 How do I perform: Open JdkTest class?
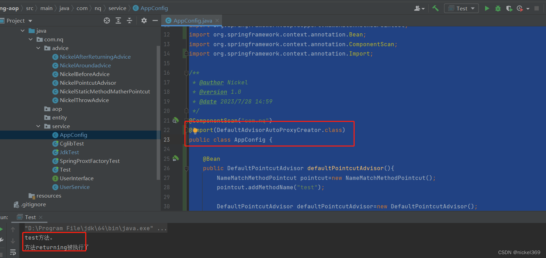69,152
